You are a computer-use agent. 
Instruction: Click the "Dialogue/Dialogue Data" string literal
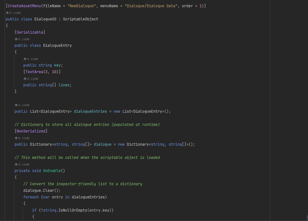[x=151, y=6]
